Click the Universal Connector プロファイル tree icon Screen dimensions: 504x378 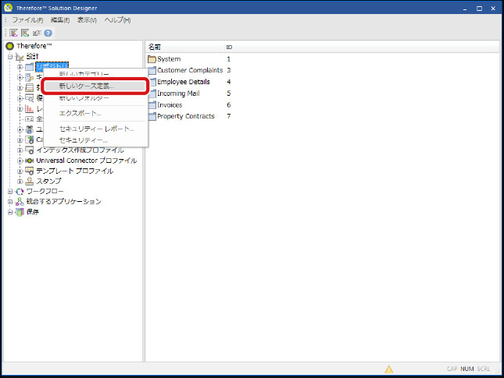coord(30,161)
